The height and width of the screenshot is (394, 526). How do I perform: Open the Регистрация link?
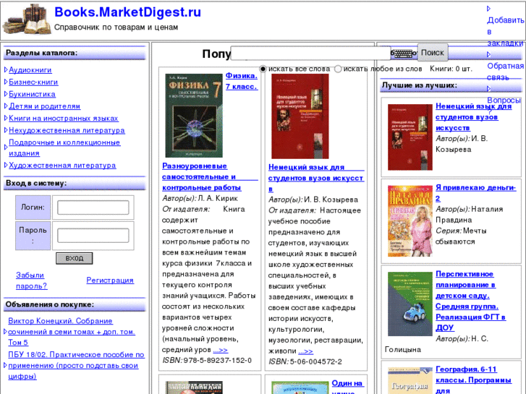pos(110,280)
